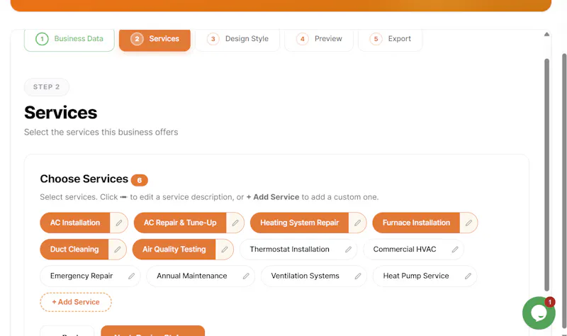Click Duct Cleaning pencil icon
The image size is (567, 336).
point(117,250)
